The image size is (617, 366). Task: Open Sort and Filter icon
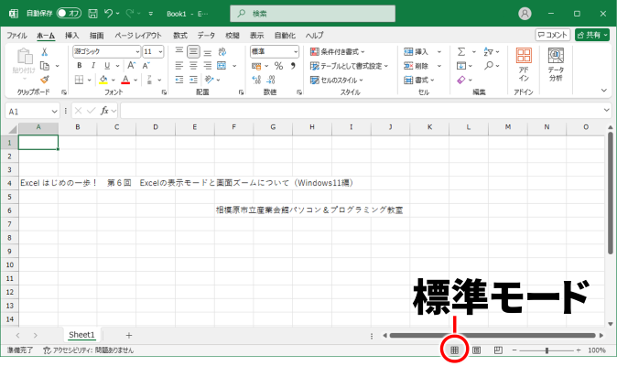point(488,51)
